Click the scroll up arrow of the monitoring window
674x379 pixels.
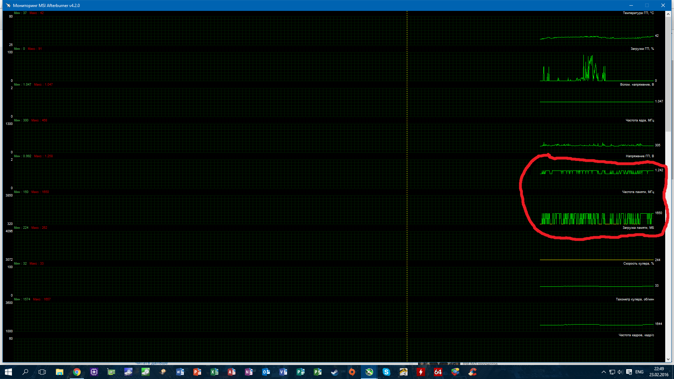pyautogui.click(x=668, y=14)
